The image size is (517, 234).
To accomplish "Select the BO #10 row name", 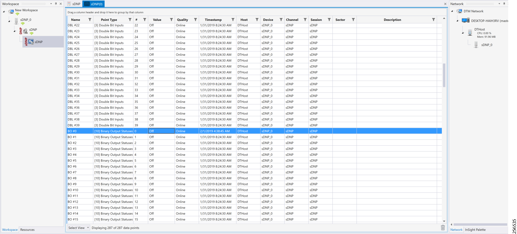I will 73,190.
